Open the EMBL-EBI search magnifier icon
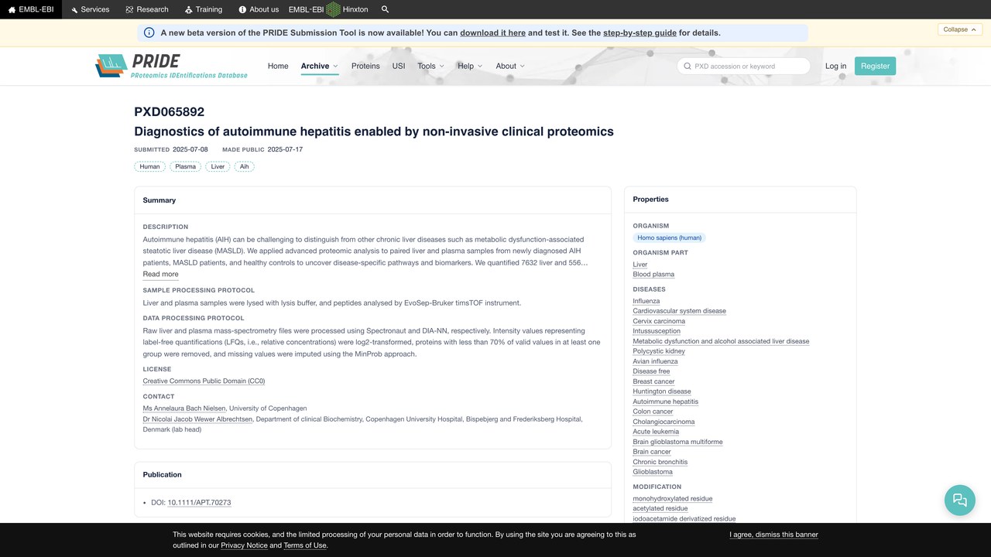Image resolution: width=991 pixels, height=557 pixels. tap(386, 9)
